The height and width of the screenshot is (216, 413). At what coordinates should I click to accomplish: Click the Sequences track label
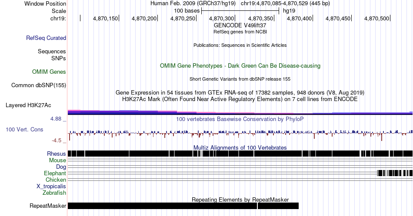[52, 51]
